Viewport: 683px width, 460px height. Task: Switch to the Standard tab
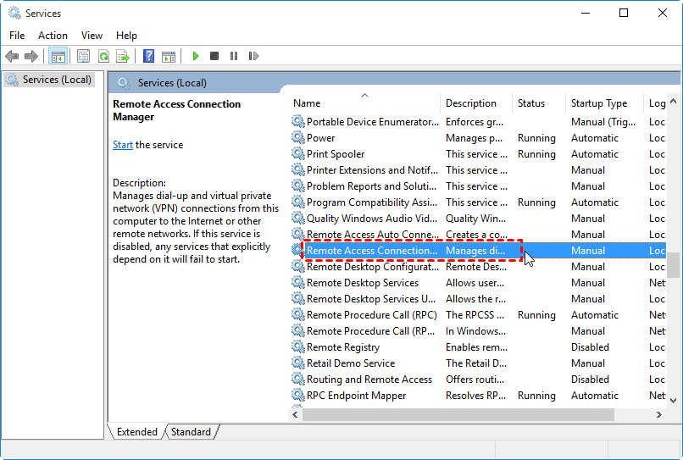click(x=191, y=432)
